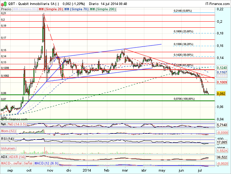Select the MM (Simple 70) indicator label
The height and width of the screenshot is (174, 231).
click(x=76, y=8)
